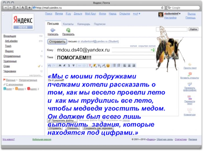Insert a smiley emoticon
The image size is (203, 152).
coord(108,66)
